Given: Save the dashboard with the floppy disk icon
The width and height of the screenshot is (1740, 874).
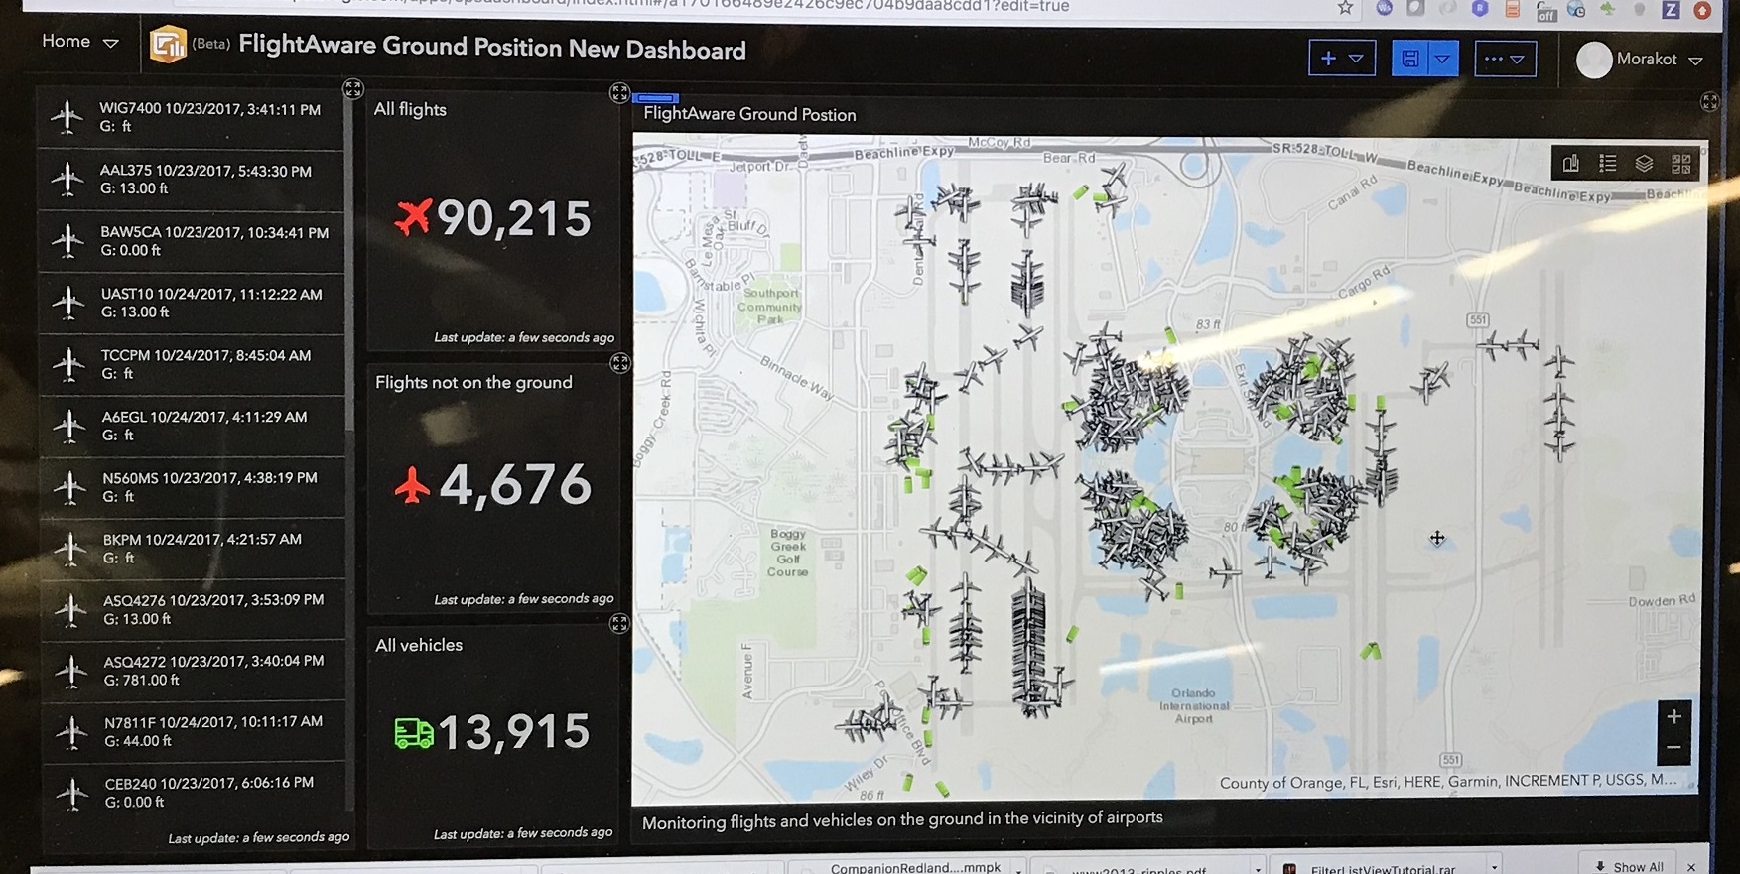Looking at the screenshot, I should [x=1409, y=60].
